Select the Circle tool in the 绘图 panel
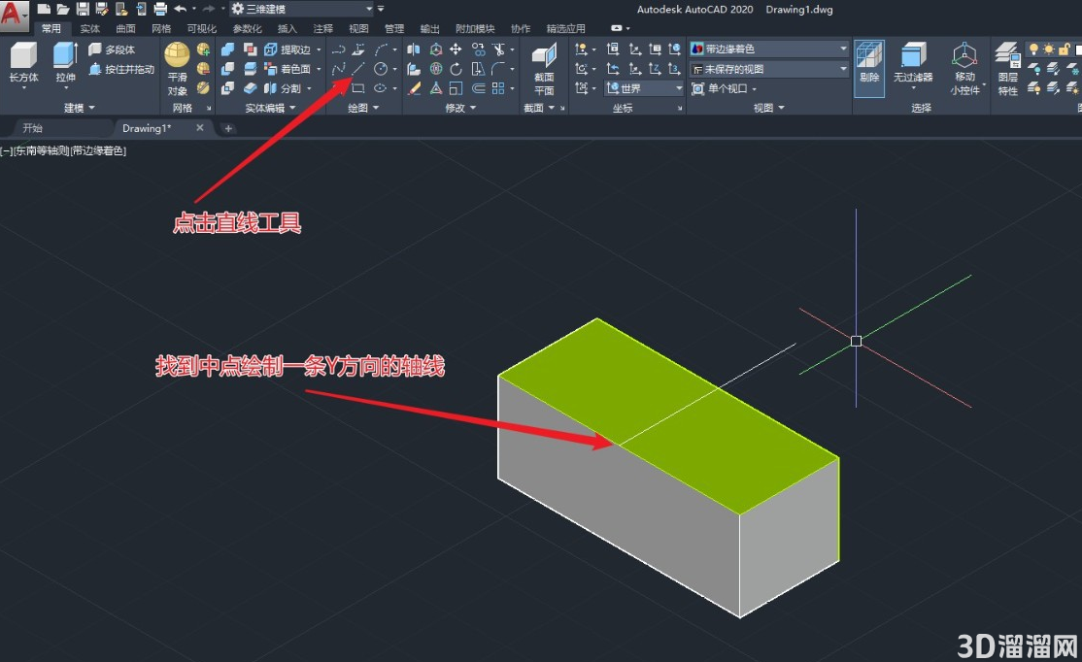This screenshot has height=662, width=1082. 380,69
